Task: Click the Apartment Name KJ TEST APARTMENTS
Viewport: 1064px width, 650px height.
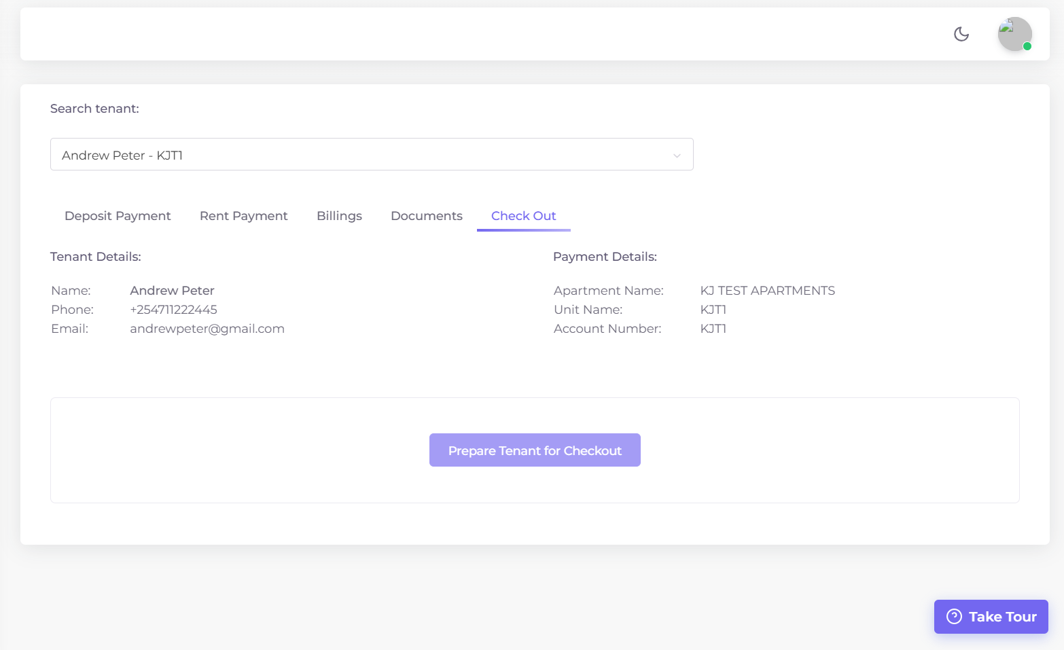Action: 768,291
